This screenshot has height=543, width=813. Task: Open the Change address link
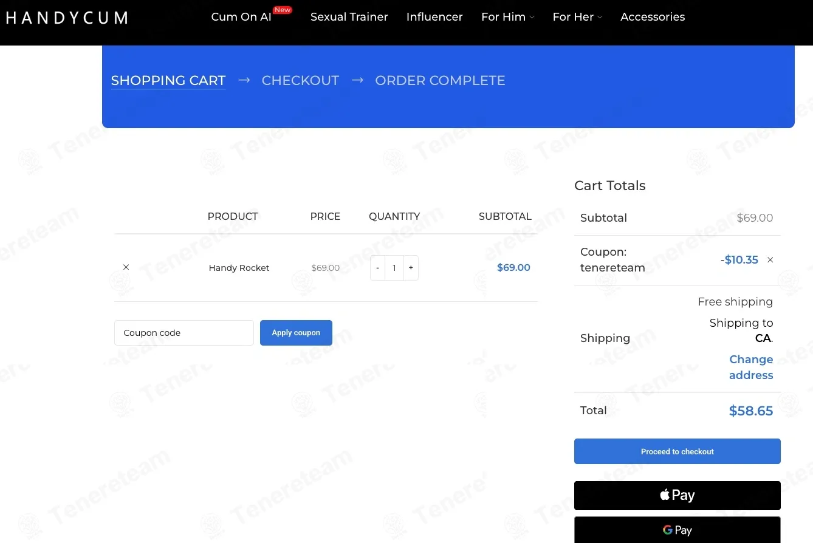(x=751, y=367)
